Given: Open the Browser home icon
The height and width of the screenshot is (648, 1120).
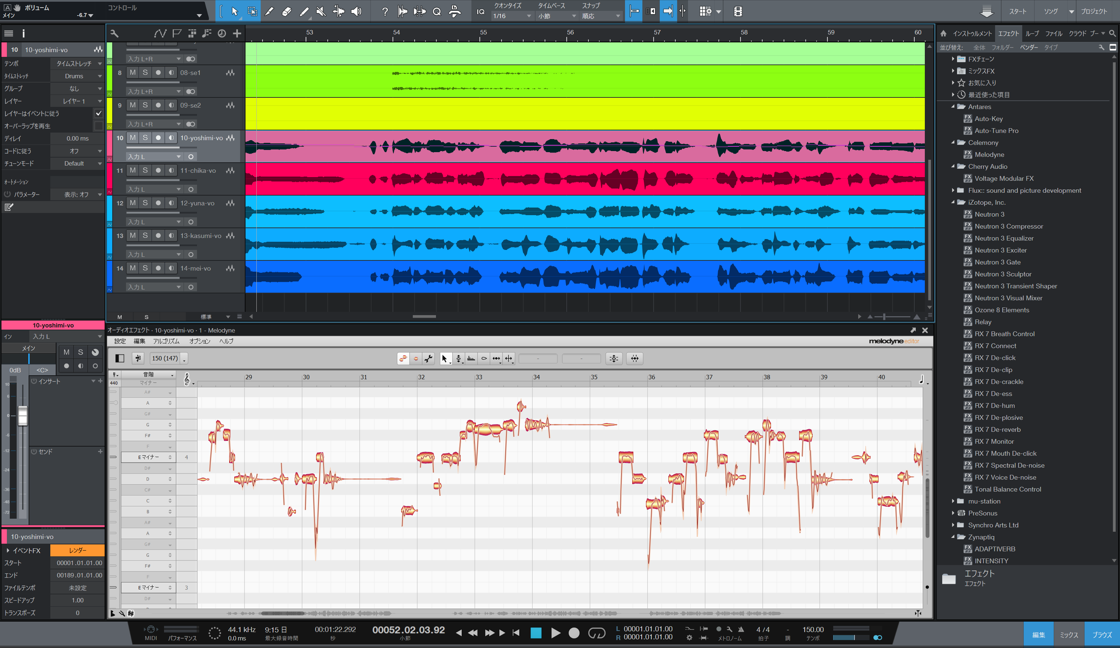Looking at the screenshot, I should tap(943, 33).
